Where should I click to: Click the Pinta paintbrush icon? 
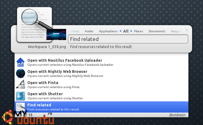[x=20, y=85]
